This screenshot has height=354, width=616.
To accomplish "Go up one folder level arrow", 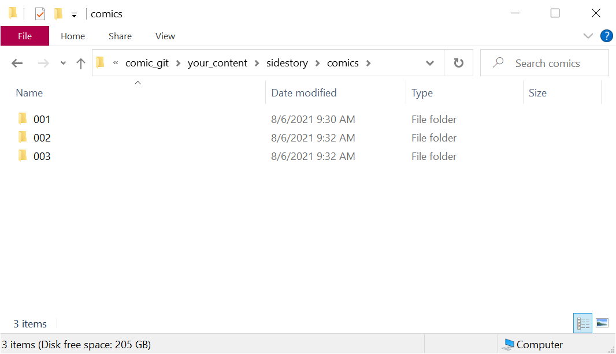I will point(81,64).
